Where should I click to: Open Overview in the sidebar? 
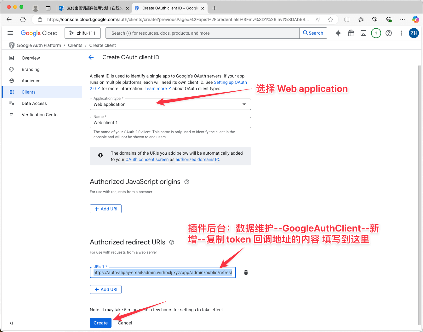point(42,58)
